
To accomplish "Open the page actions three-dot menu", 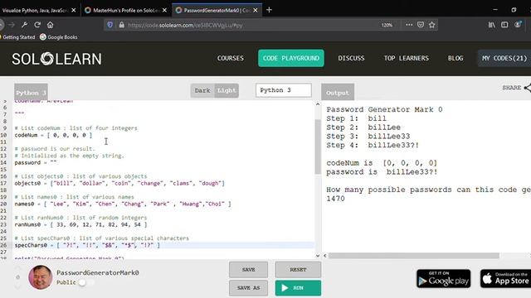I will [409, 25].
